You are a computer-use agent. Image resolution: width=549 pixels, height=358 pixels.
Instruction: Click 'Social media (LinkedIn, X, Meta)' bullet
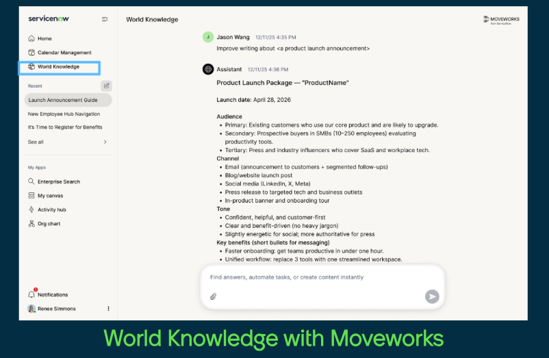coord(268,183)
